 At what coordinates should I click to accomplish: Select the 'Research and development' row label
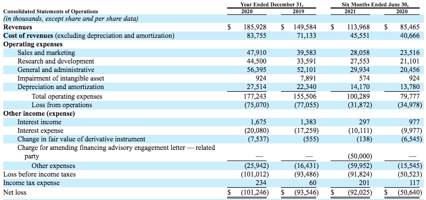pos(55,61)
